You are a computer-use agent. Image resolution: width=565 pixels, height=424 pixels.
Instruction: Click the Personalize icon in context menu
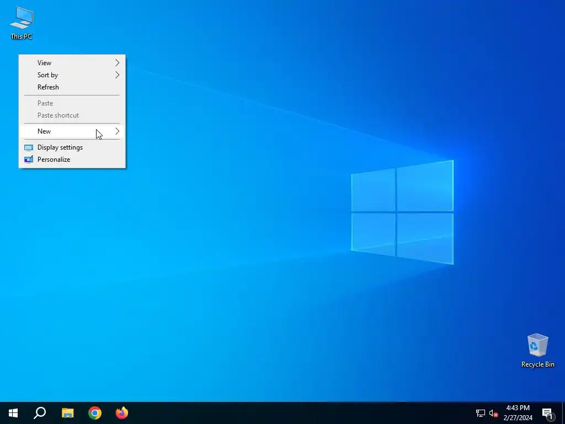29,160
